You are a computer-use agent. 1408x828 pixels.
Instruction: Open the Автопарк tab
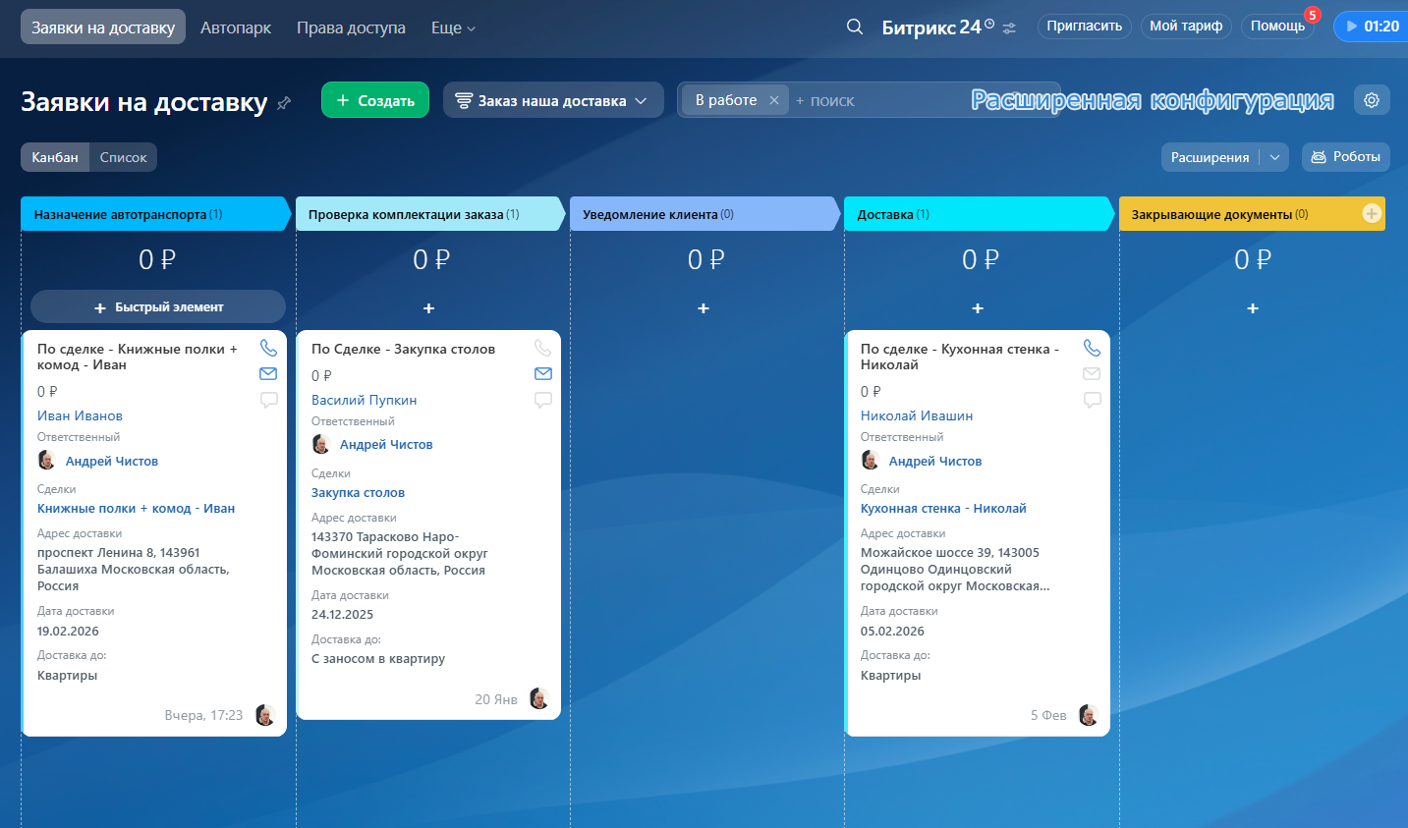(236, 28)
